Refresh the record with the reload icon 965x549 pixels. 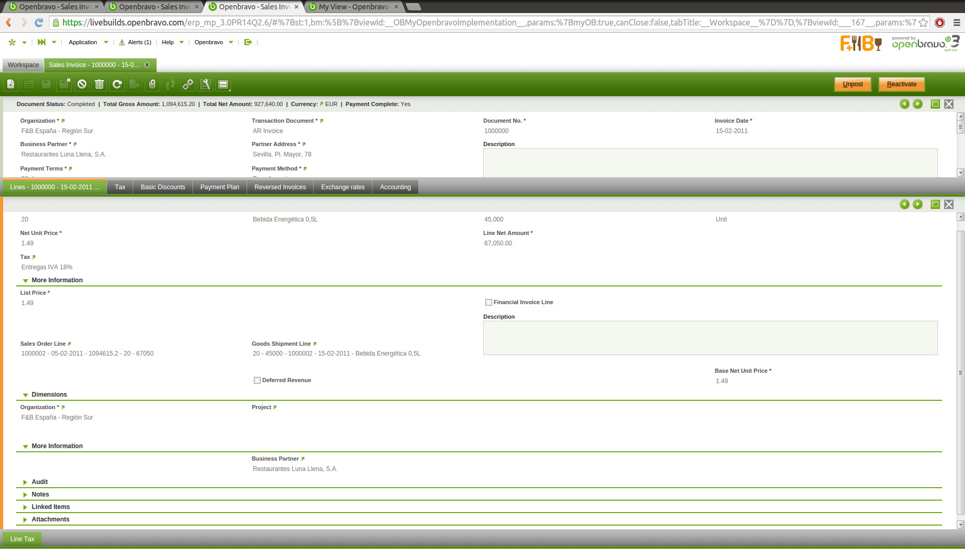click(117, 84)
